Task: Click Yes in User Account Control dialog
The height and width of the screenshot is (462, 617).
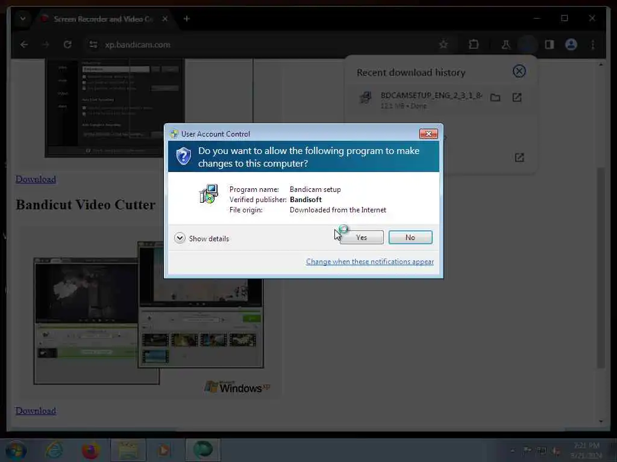Action: coord(362,237)
